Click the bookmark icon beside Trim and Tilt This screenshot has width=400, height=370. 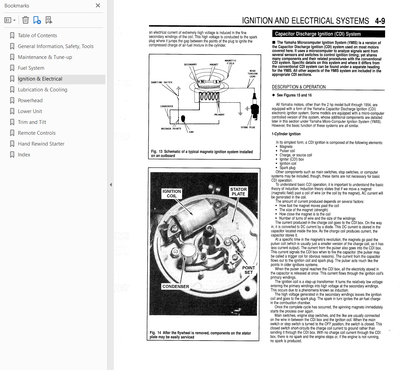pos(12,122)
